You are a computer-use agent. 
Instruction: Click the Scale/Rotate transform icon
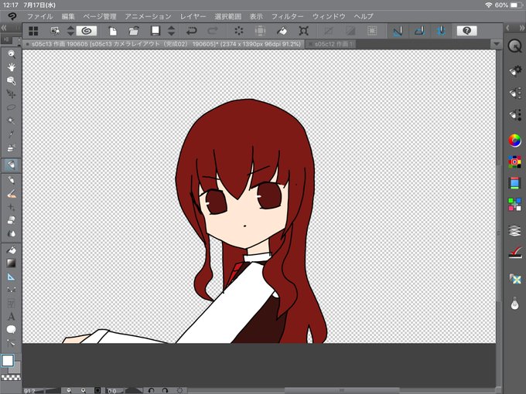[x=303, y=31]
